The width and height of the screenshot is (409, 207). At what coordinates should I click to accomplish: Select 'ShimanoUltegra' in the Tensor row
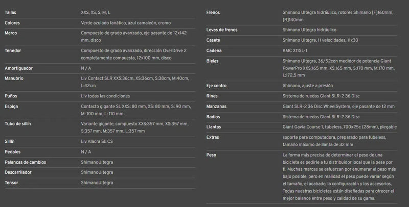pyautogui.click(x=97, y=183)
